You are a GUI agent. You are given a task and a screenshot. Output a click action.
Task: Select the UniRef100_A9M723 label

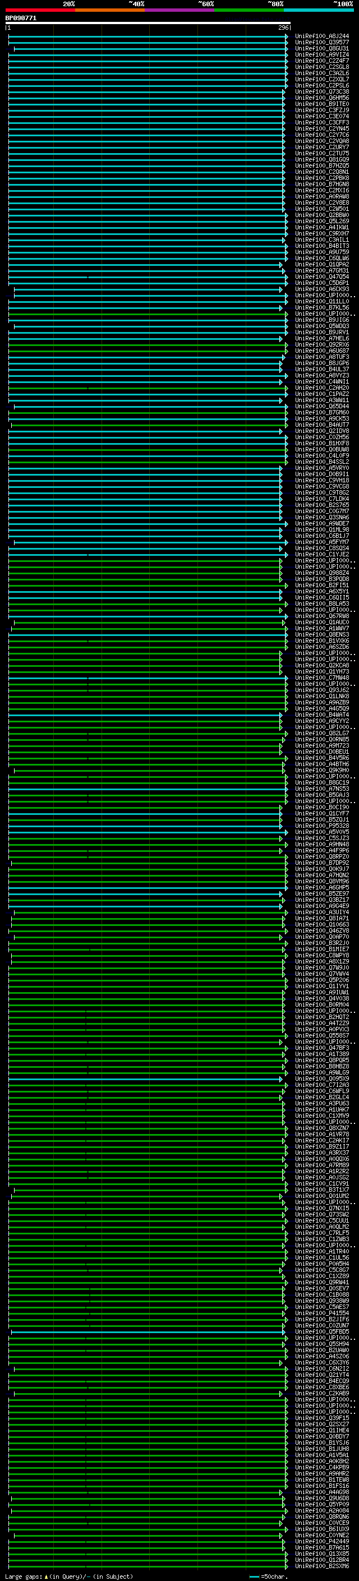322,746
